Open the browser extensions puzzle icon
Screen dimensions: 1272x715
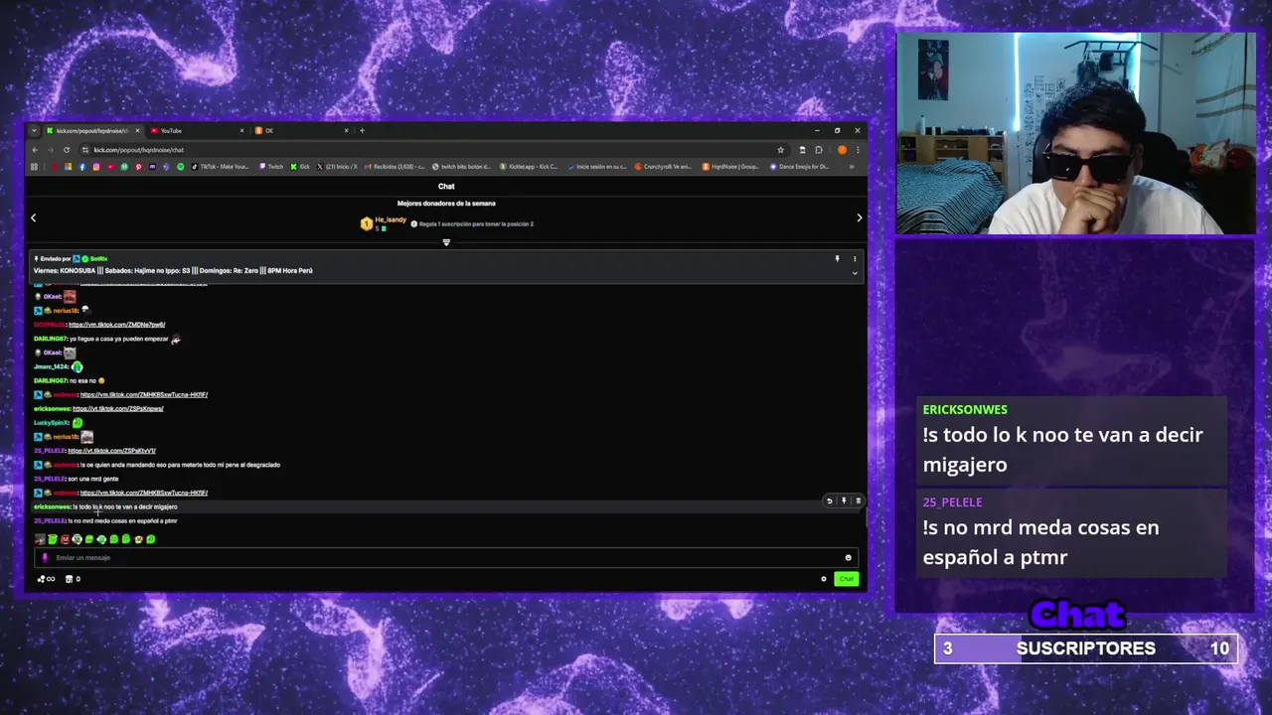818,150
